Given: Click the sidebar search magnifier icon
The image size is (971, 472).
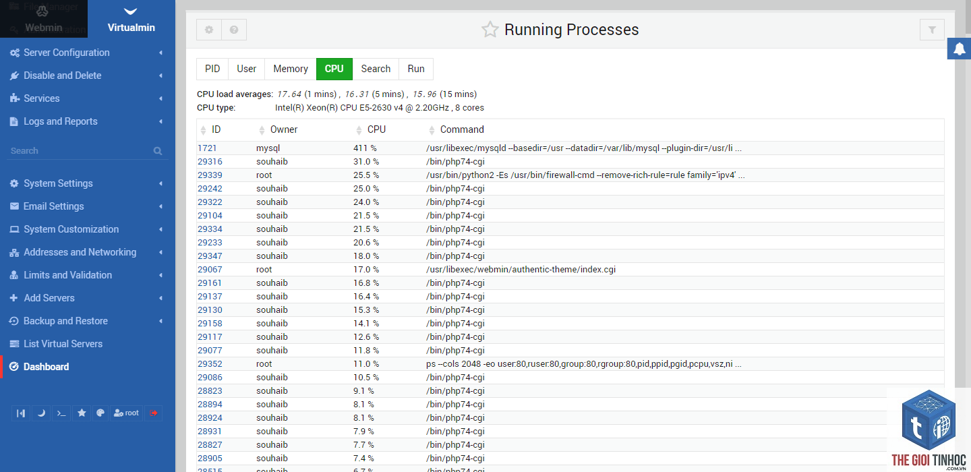Looking at the screenshot, I should click(158, 151).
